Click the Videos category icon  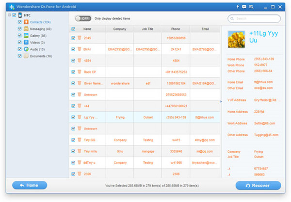26,43
